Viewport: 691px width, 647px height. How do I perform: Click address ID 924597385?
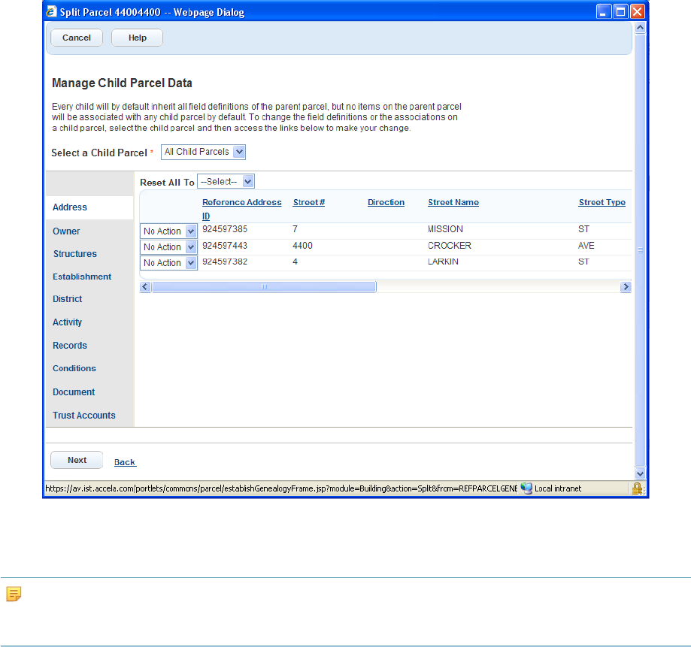coord(225,229)
